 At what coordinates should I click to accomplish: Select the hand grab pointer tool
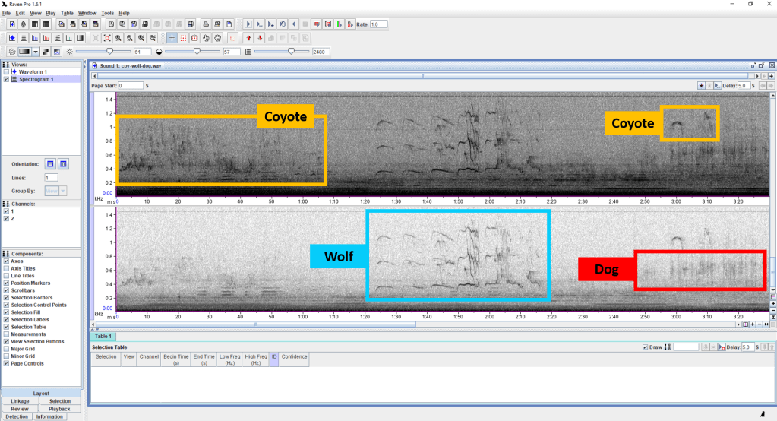click(218, 37)
